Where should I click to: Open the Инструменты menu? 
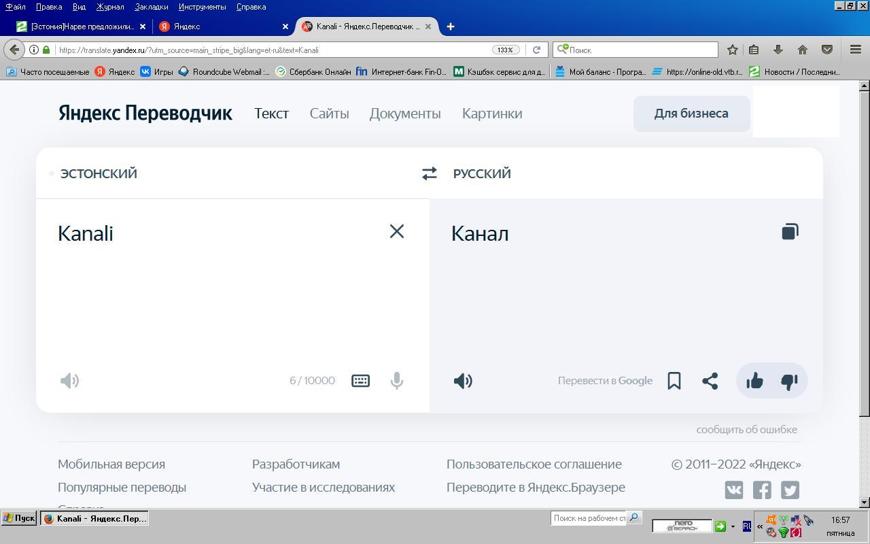coord(203,7)
